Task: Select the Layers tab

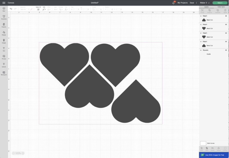Action: pos(206,7)
